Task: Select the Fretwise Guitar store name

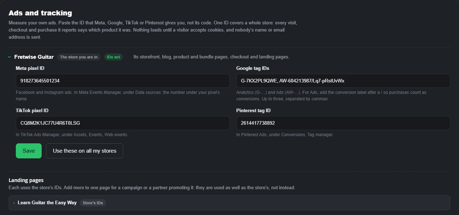Action: (34, 57)
